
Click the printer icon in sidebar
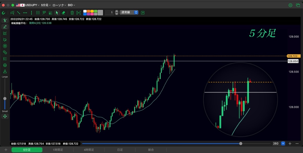(x=5, y=65)
